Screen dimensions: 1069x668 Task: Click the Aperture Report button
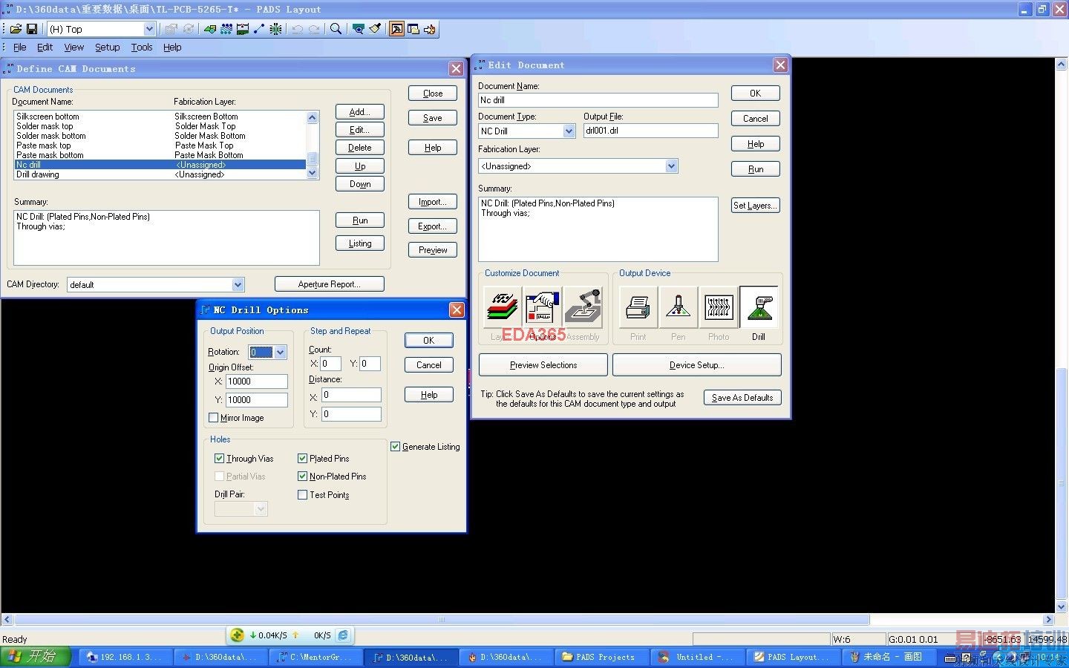point(329,284)
